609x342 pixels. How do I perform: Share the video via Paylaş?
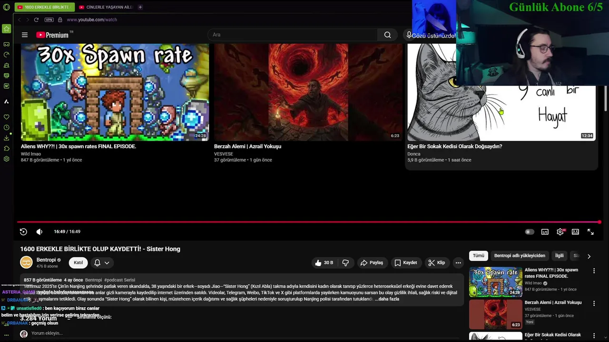(372, 263)
